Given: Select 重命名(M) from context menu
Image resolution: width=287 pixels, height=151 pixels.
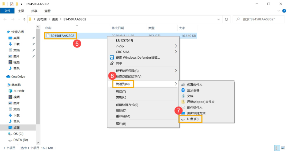Looking at the screenshot, I should point(123,116).
